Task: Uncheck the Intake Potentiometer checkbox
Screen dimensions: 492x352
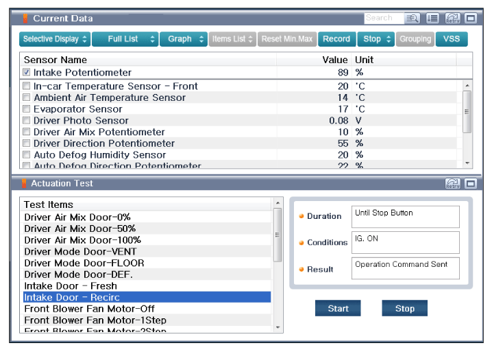Action: point(27,72)
